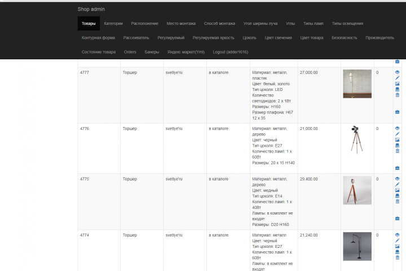Open picture manager for product 4777
This screenshot has width=406, height=271.
[x=397, y=84]
